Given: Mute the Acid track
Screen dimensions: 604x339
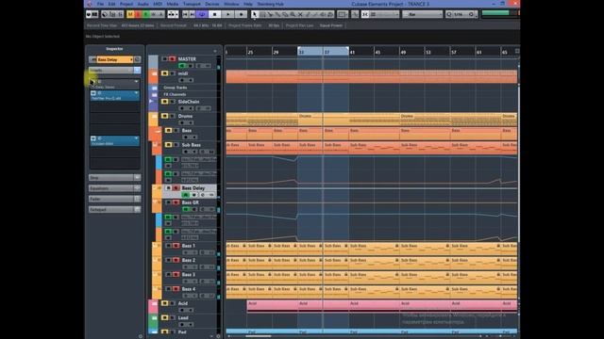Looking at the screenshot, I should pos(165,303).
